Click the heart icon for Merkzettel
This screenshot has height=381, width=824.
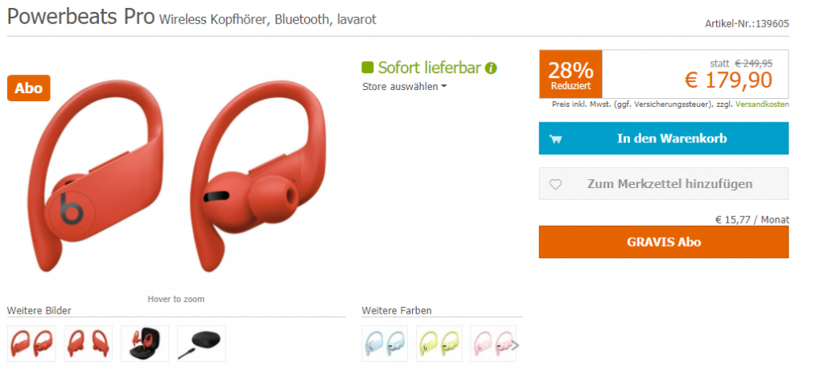(555, 184)
